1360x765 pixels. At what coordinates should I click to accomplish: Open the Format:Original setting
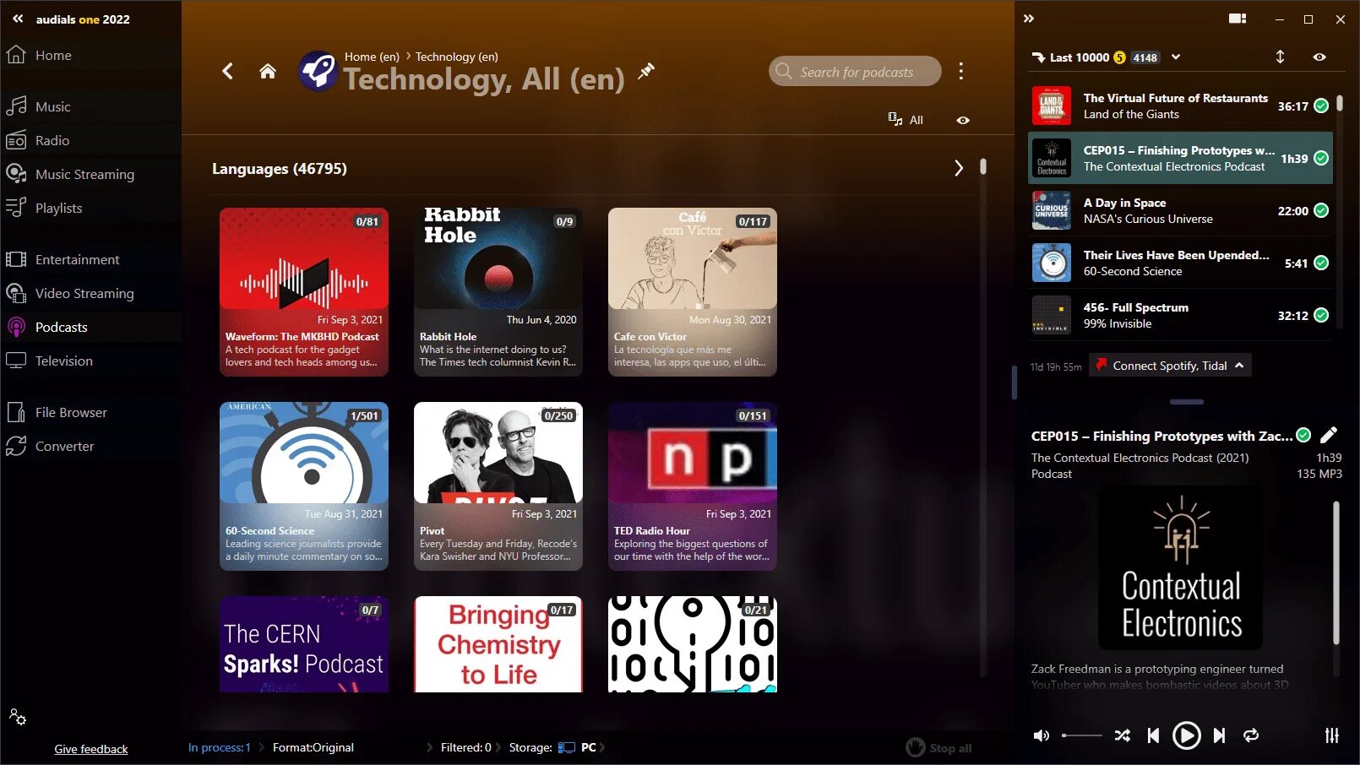pyautogui.click(x=313, y=747)
